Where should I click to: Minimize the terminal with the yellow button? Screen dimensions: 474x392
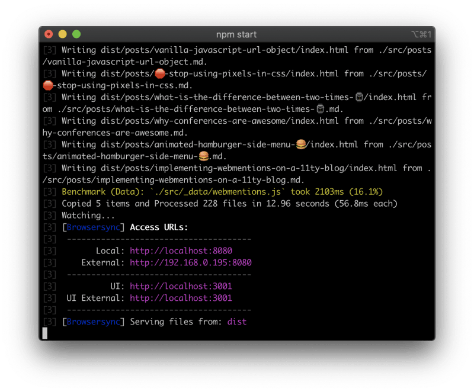[63, 34]
